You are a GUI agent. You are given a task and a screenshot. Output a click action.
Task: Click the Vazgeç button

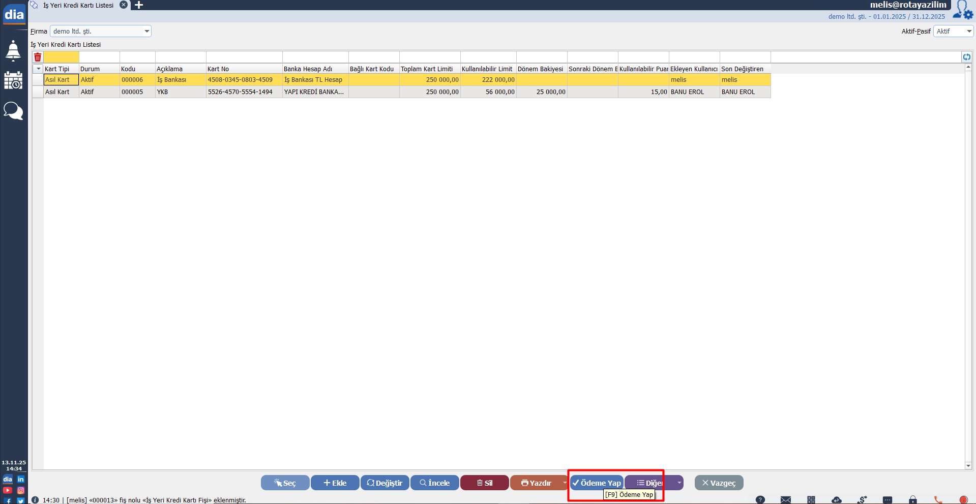pyautogui.click(x=719, y=483)
